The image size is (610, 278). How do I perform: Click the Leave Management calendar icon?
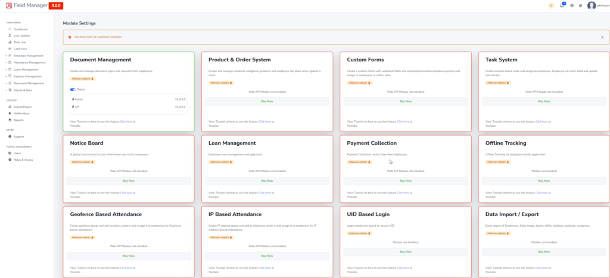10,69
